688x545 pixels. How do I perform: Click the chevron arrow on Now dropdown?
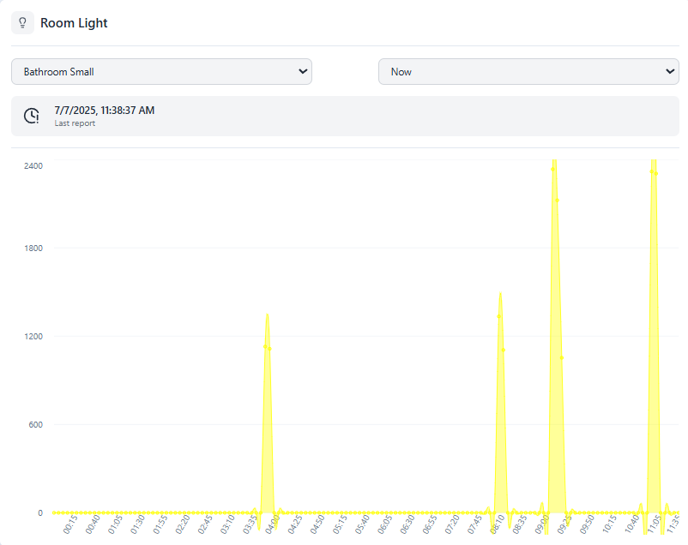tap(669, 72)
